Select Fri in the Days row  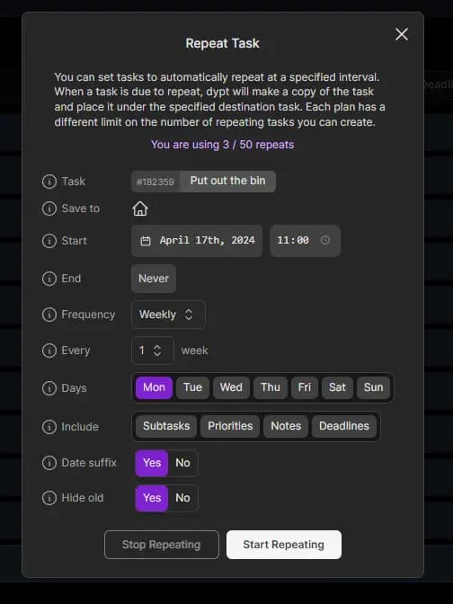coord(305,387)
